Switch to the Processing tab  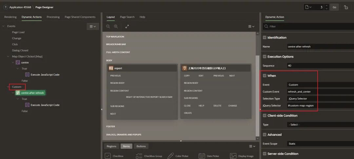[53, 17]
